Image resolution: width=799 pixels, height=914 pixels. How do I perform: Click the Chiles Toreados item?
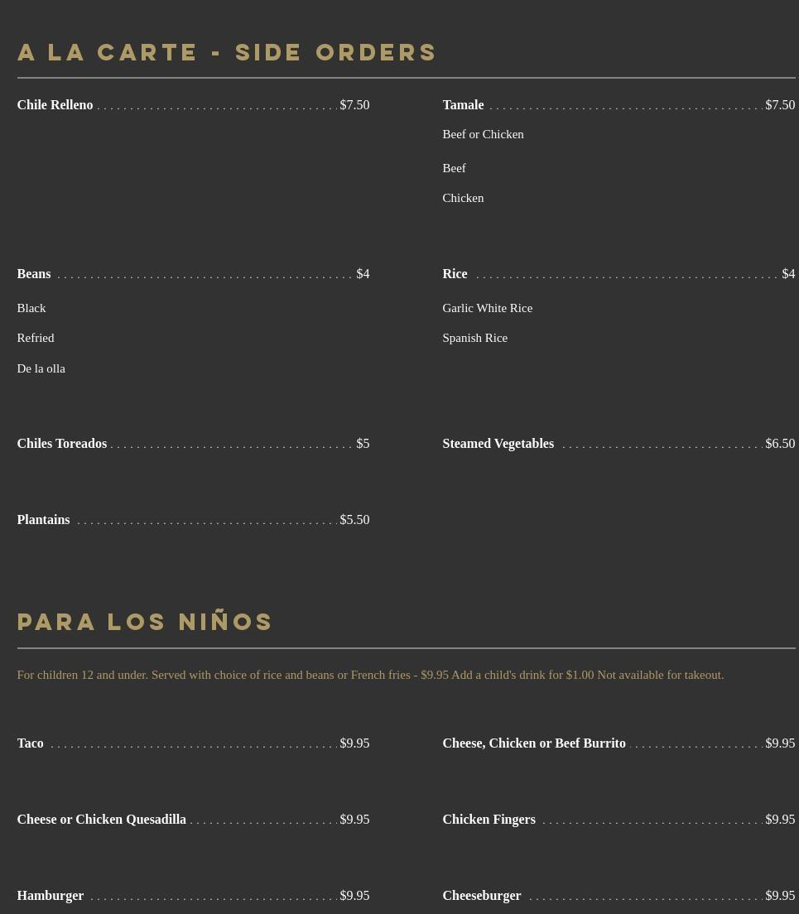click(62, 444)
